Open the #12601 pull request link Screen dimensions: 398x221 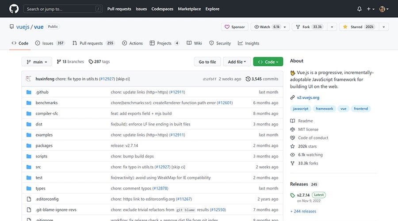225,103
